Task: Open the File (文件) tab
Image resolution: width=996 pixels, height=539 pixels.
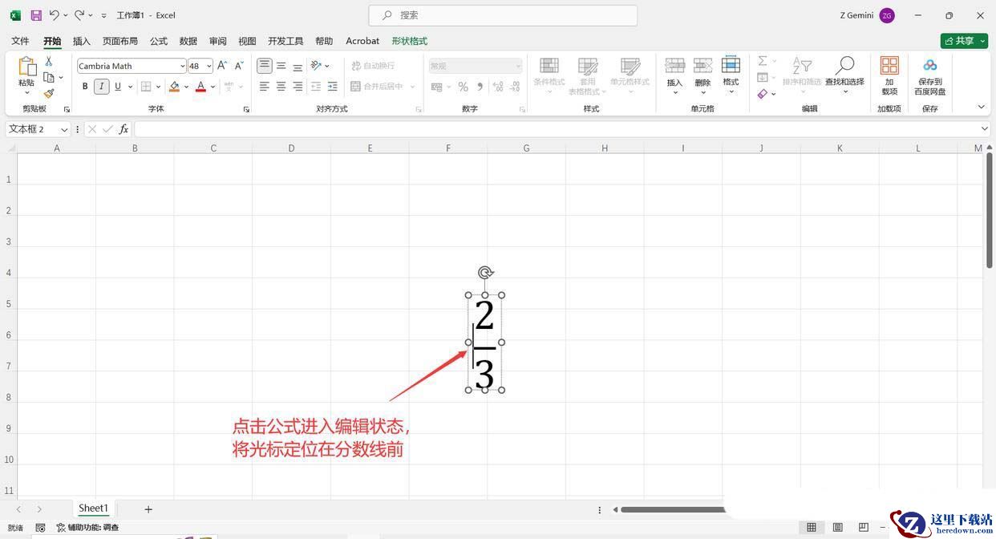Action: [20, 41]
